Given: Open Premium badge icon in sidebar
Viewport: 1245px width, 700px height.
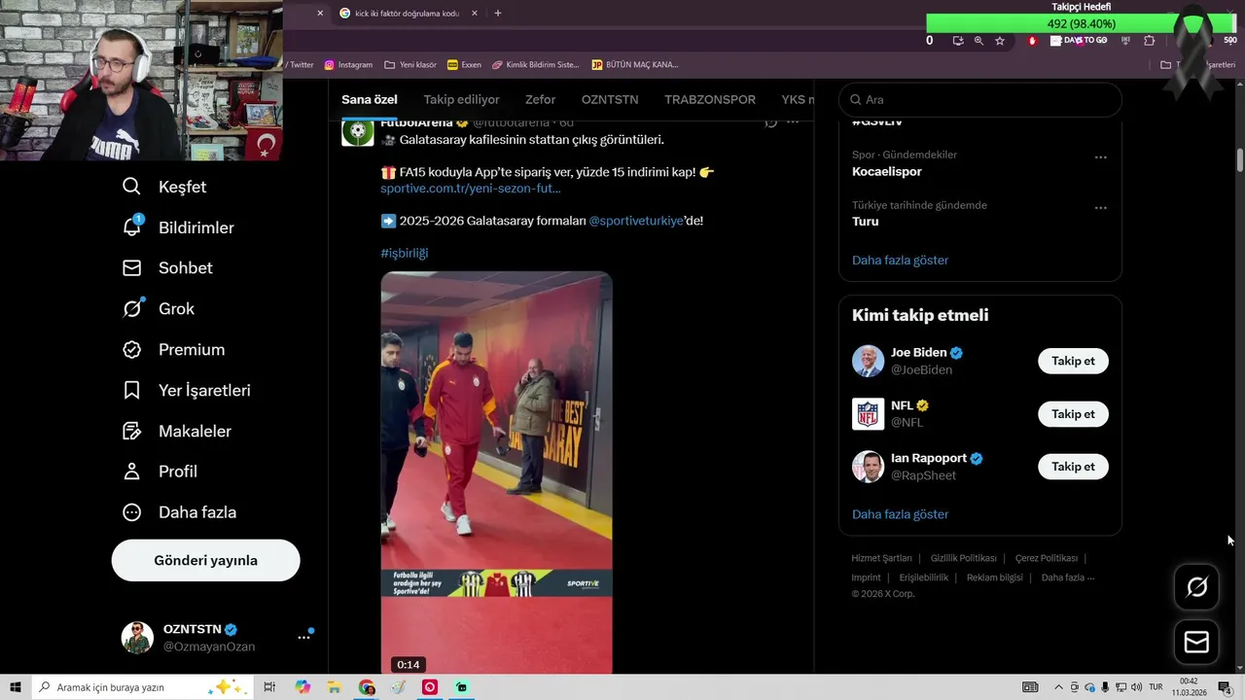Looking at the screenshot, I should [x=132, y=349].
